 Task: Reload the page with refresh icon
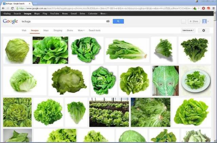[x=13, y=8]
